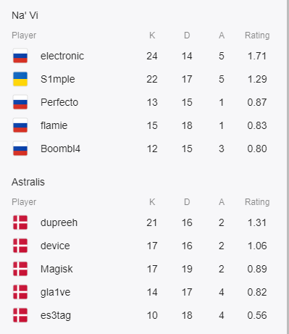Click es3tag's 0.56 rating value

[x=257, y=315]
